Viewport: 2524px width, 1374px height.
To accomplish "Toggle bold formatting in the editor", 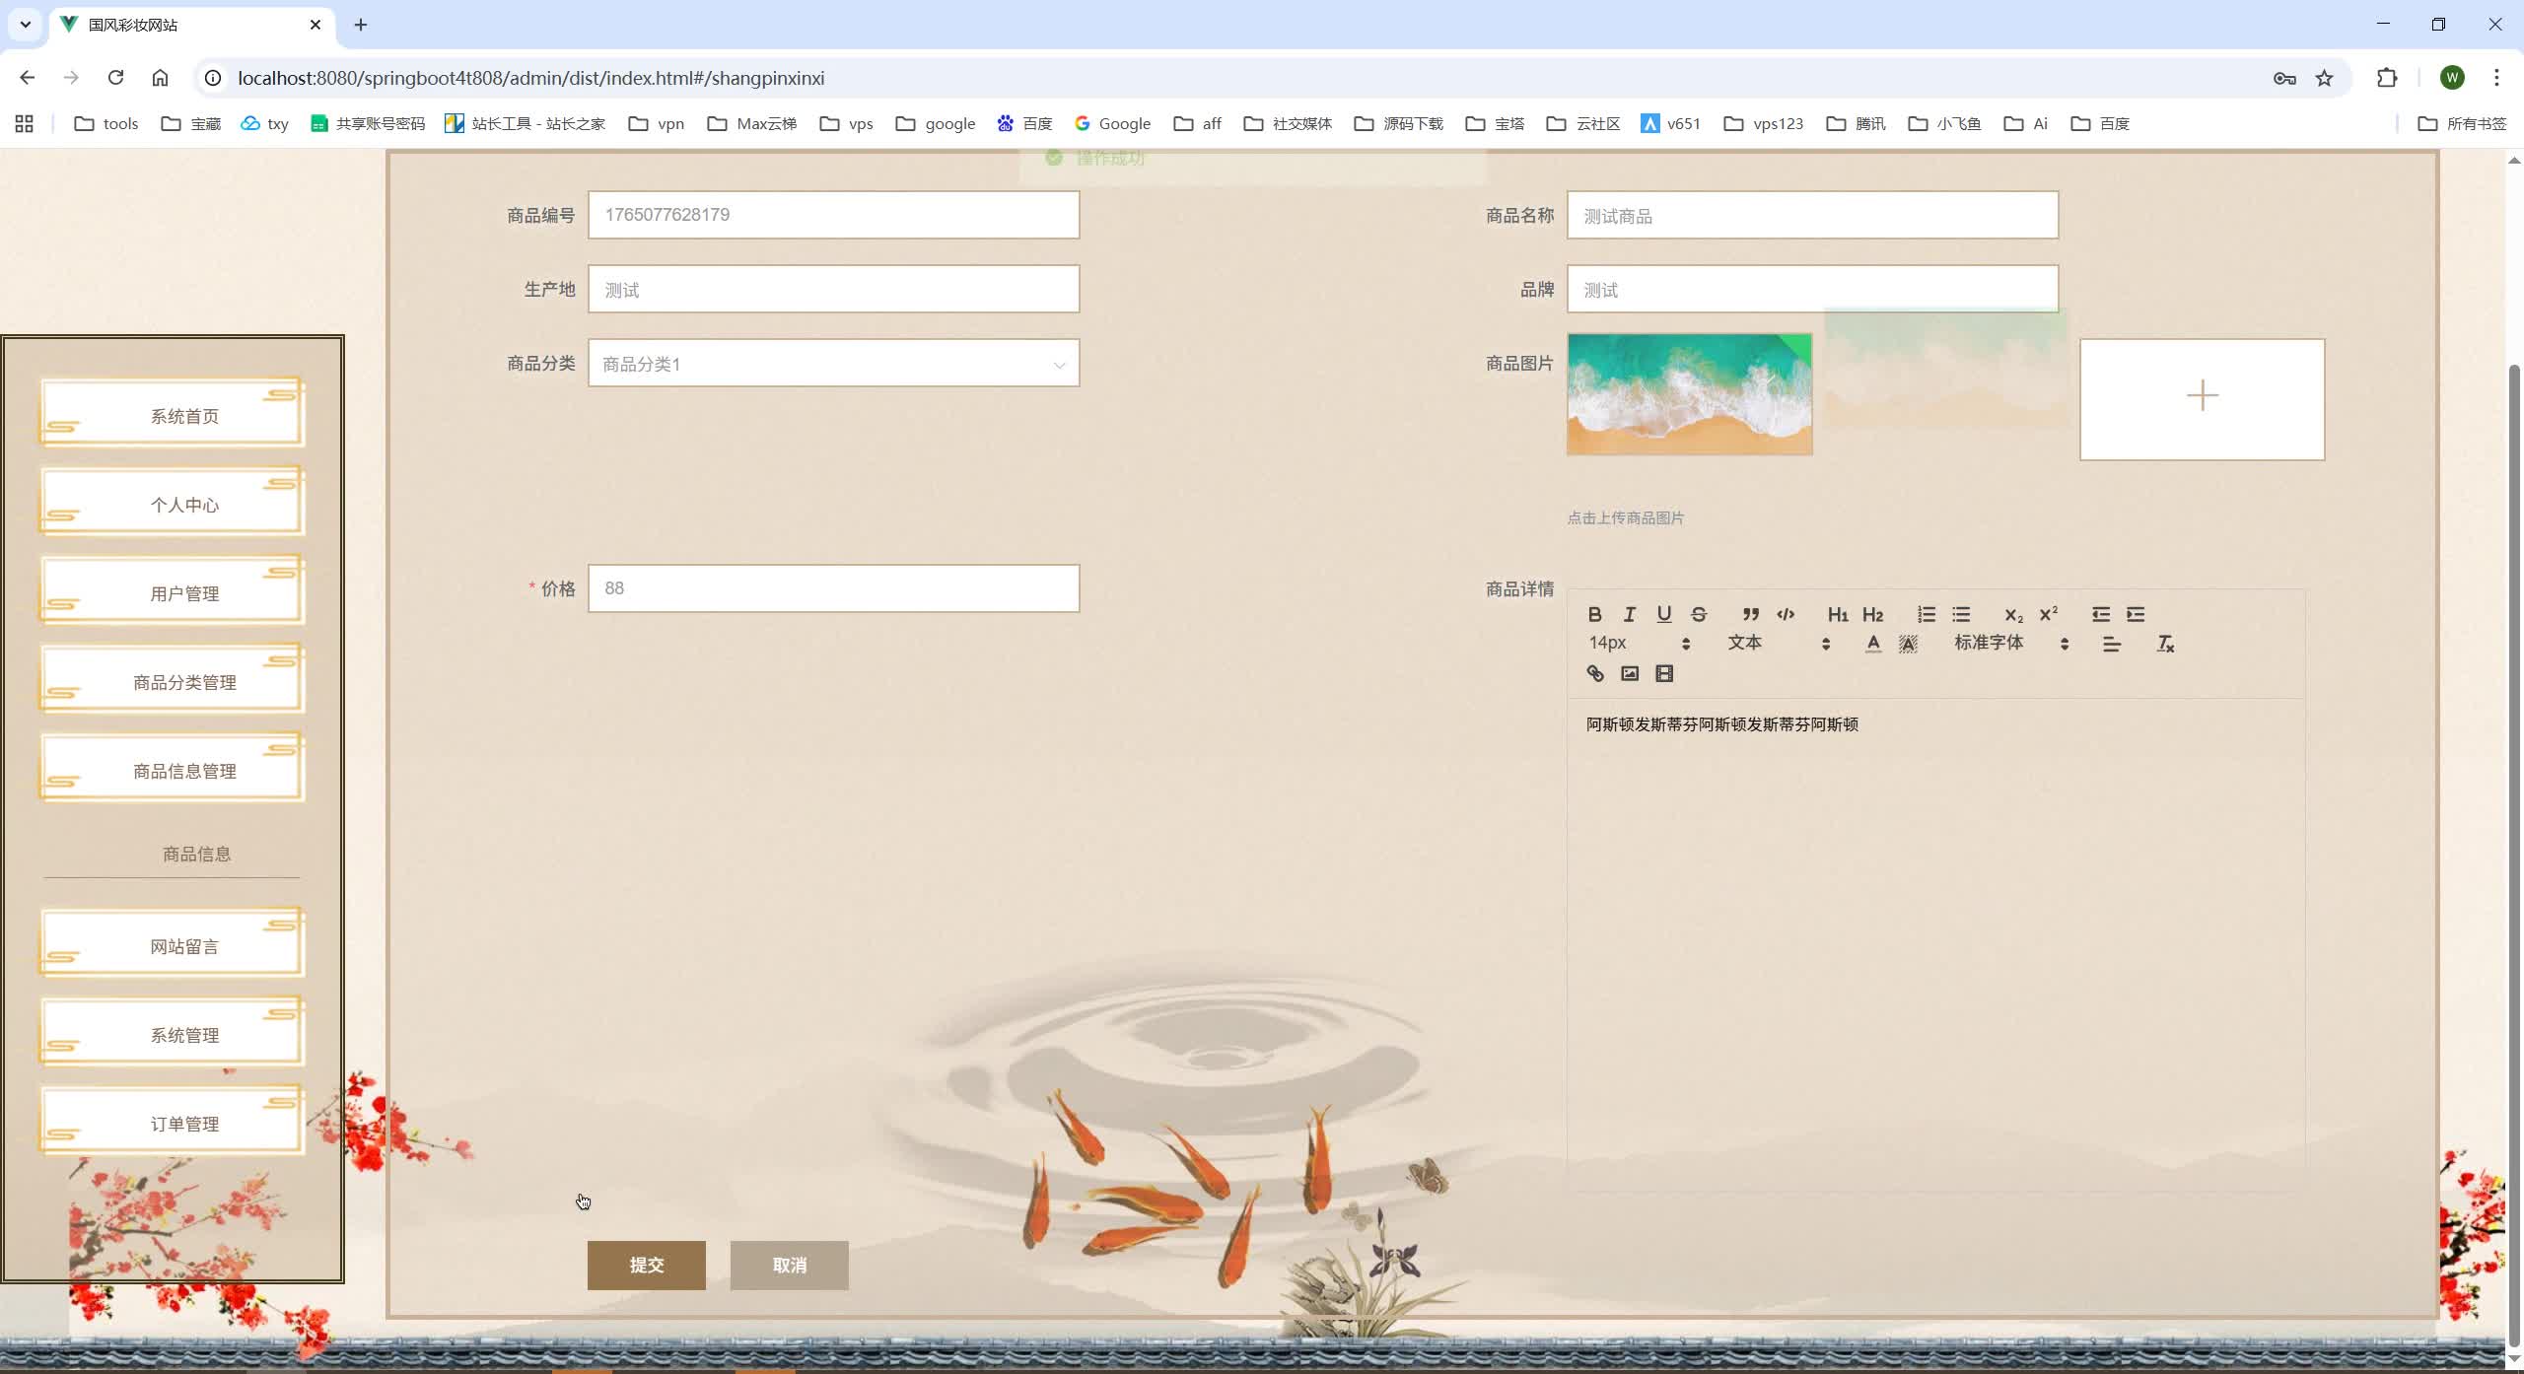I will [1596, 615].
